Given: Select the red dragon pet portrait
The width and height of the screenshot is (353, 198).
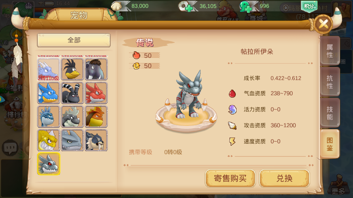Looking at the screenshot, I should (x=96, y=93).
